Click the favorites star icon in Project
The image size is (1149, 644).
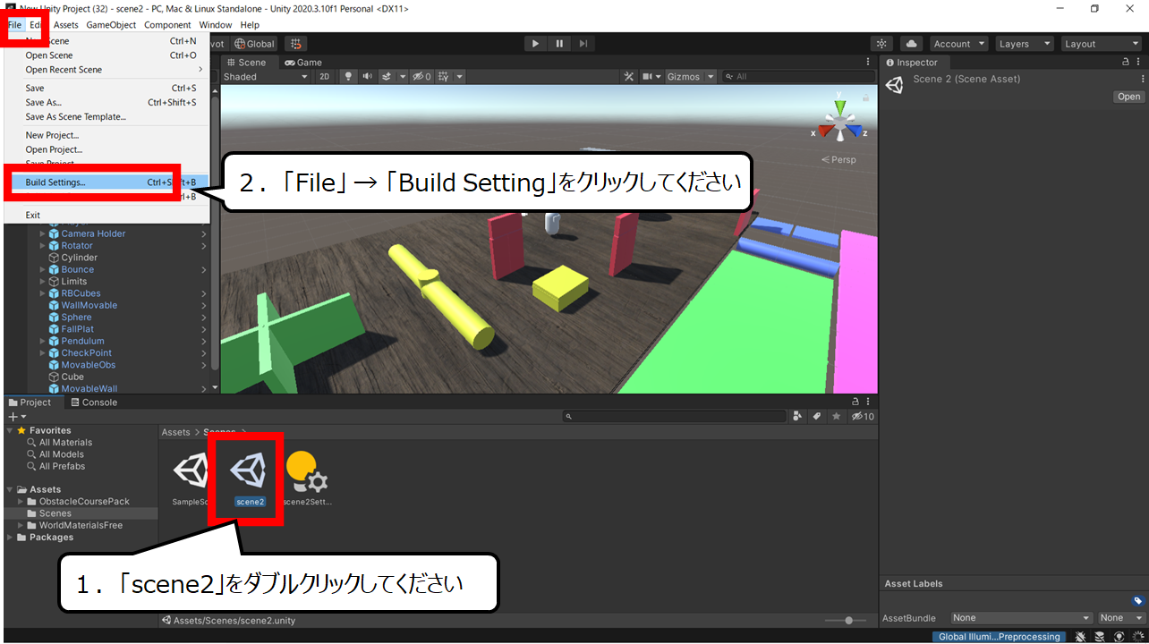point(836,417)
